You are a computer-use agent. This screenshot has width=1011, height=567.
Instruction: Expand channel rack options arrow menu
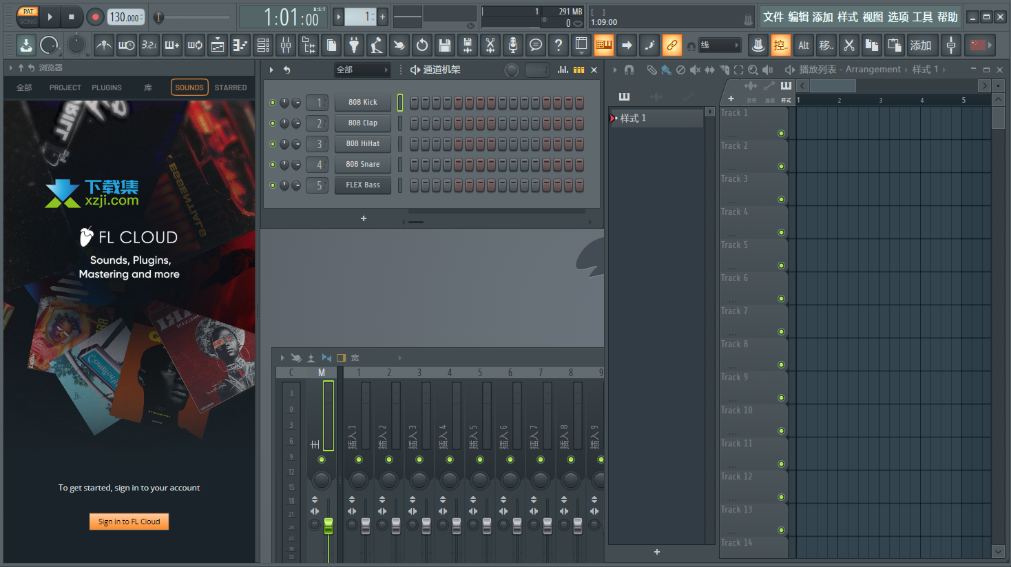click(x=271, y=70)
